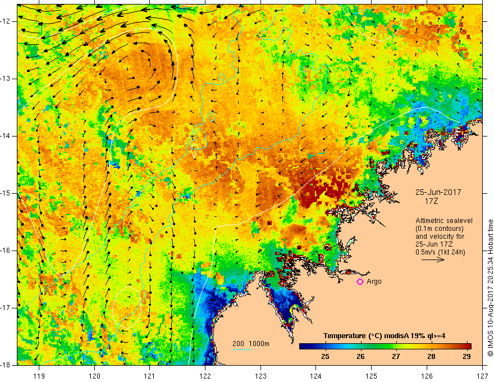The height and width of the screenshot is (382, 494).
Task: Click the IMOS copyright timestamp text
Action: 490,288
